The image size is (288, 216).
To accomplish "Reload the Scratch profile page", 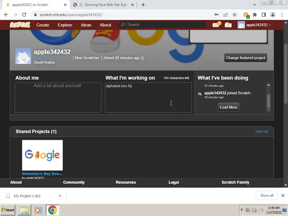I will tap(24, 15).
